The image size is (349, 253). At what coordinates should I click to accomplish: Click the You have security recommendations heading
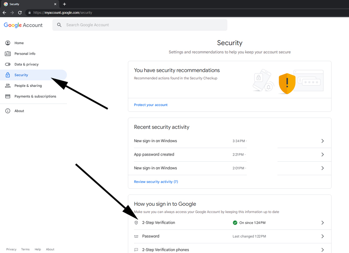point(177,70)
